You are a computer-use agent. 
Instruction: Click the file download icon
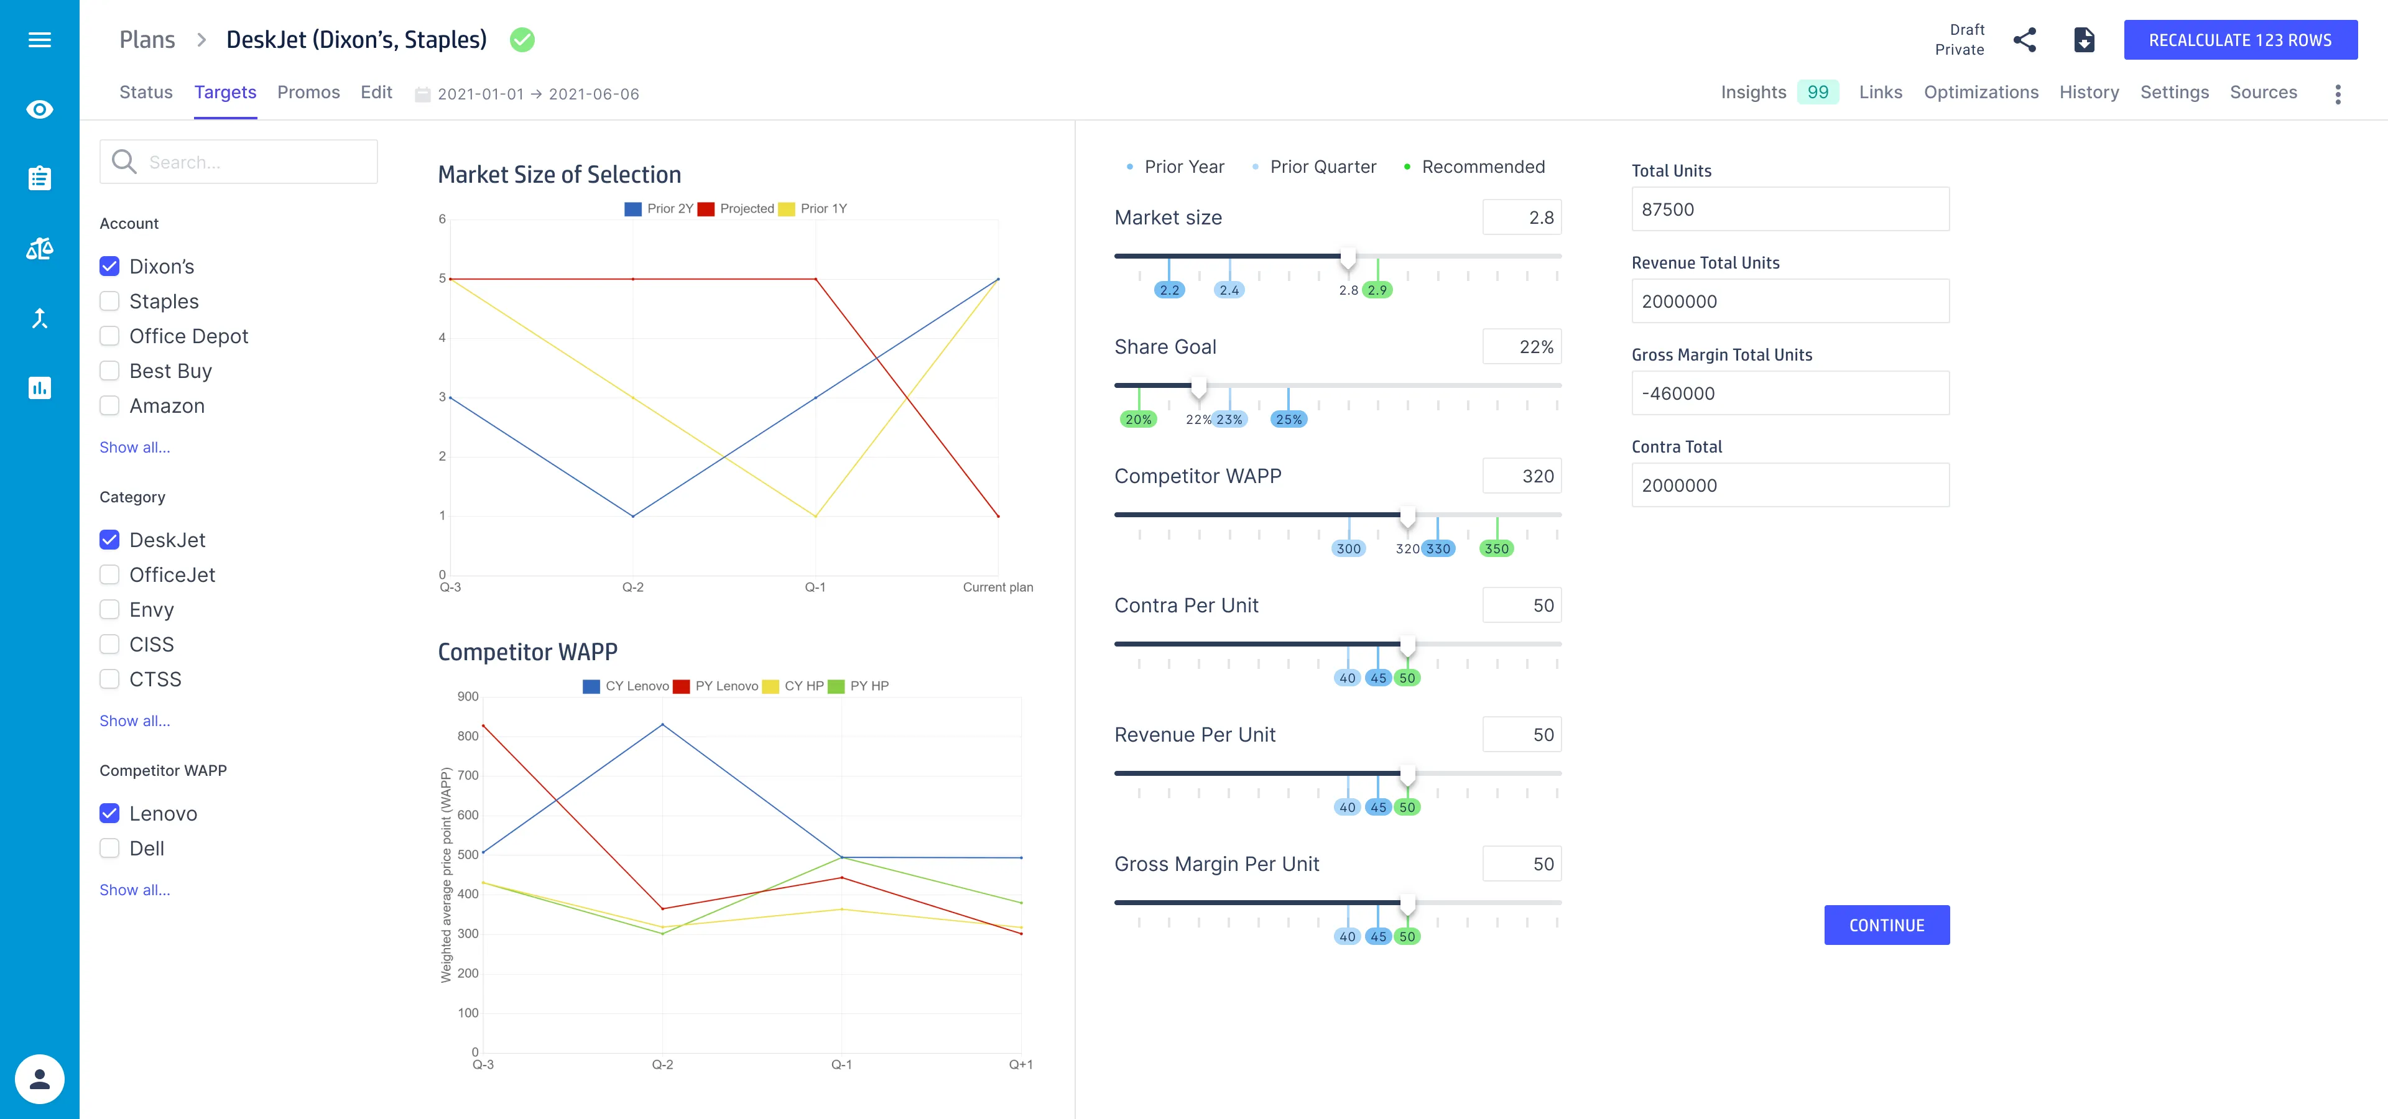(x=2083, y=40)
